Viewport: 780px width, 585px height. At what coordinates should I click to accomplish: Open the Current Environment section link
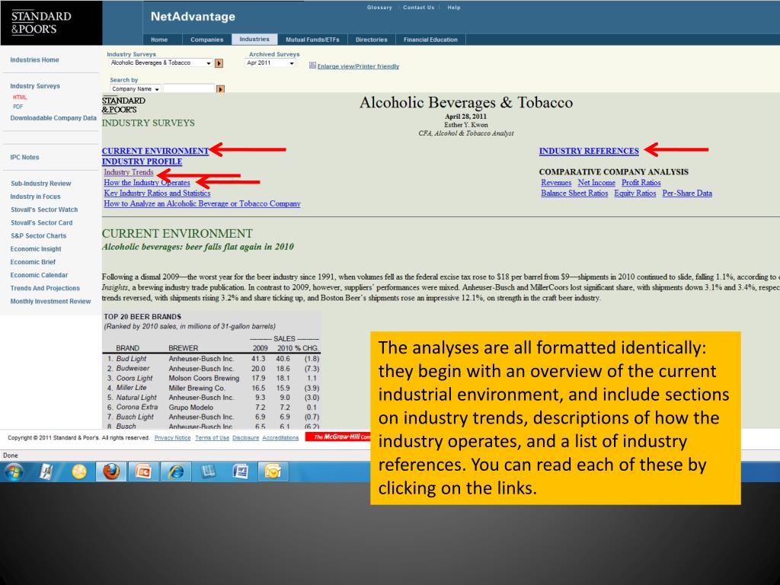click(x=155, y=151)
